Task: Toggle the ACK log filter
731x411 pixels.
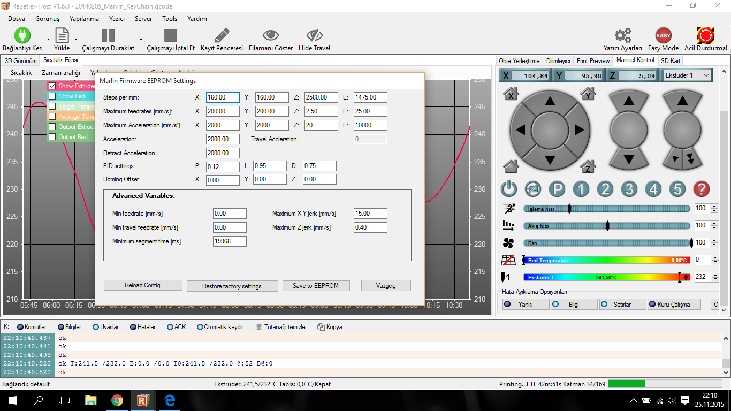Action: point(176,327)
